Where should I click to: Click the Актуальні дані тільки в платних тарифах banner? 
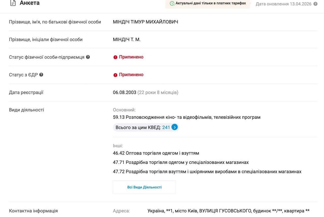coord(208,4)
